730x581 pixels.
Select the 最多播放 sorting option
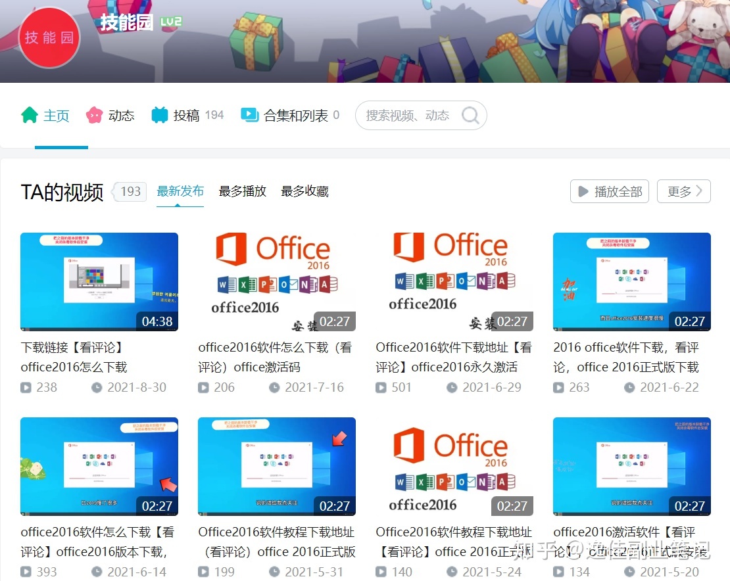242,191
